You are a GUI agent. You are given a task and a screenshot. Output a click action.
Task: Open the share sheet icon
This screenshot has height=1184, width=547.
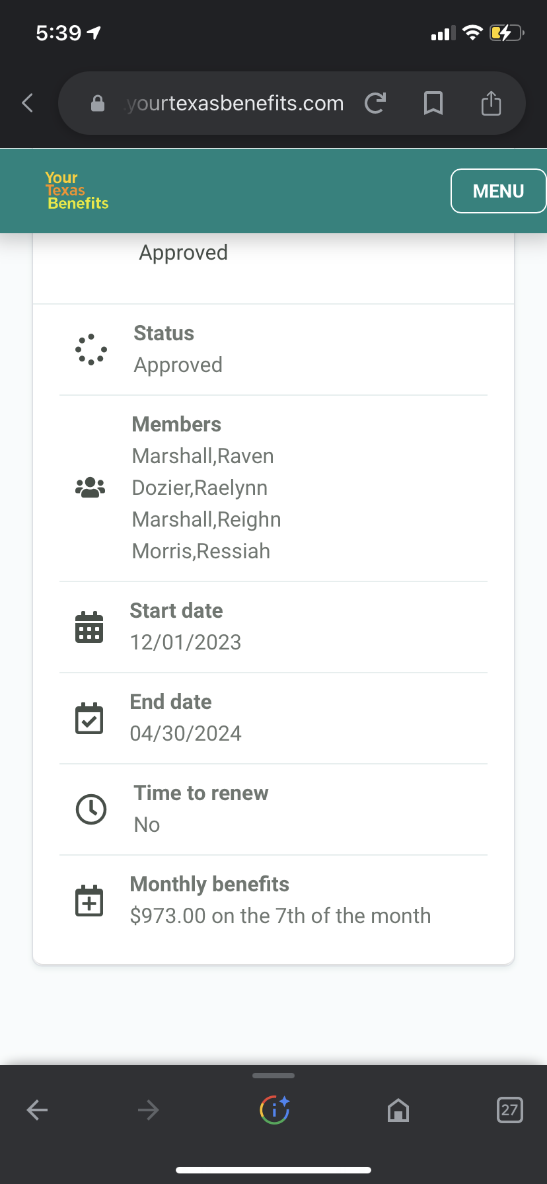coord(491,103)
